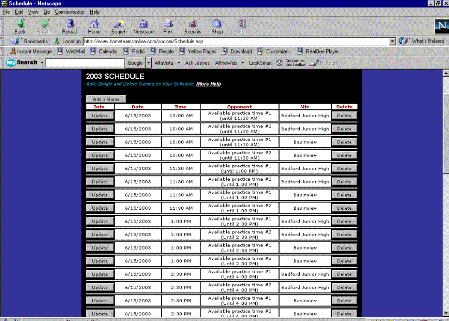Go Back using the Back icon
The image size is (449, 321).
point(20,27)
